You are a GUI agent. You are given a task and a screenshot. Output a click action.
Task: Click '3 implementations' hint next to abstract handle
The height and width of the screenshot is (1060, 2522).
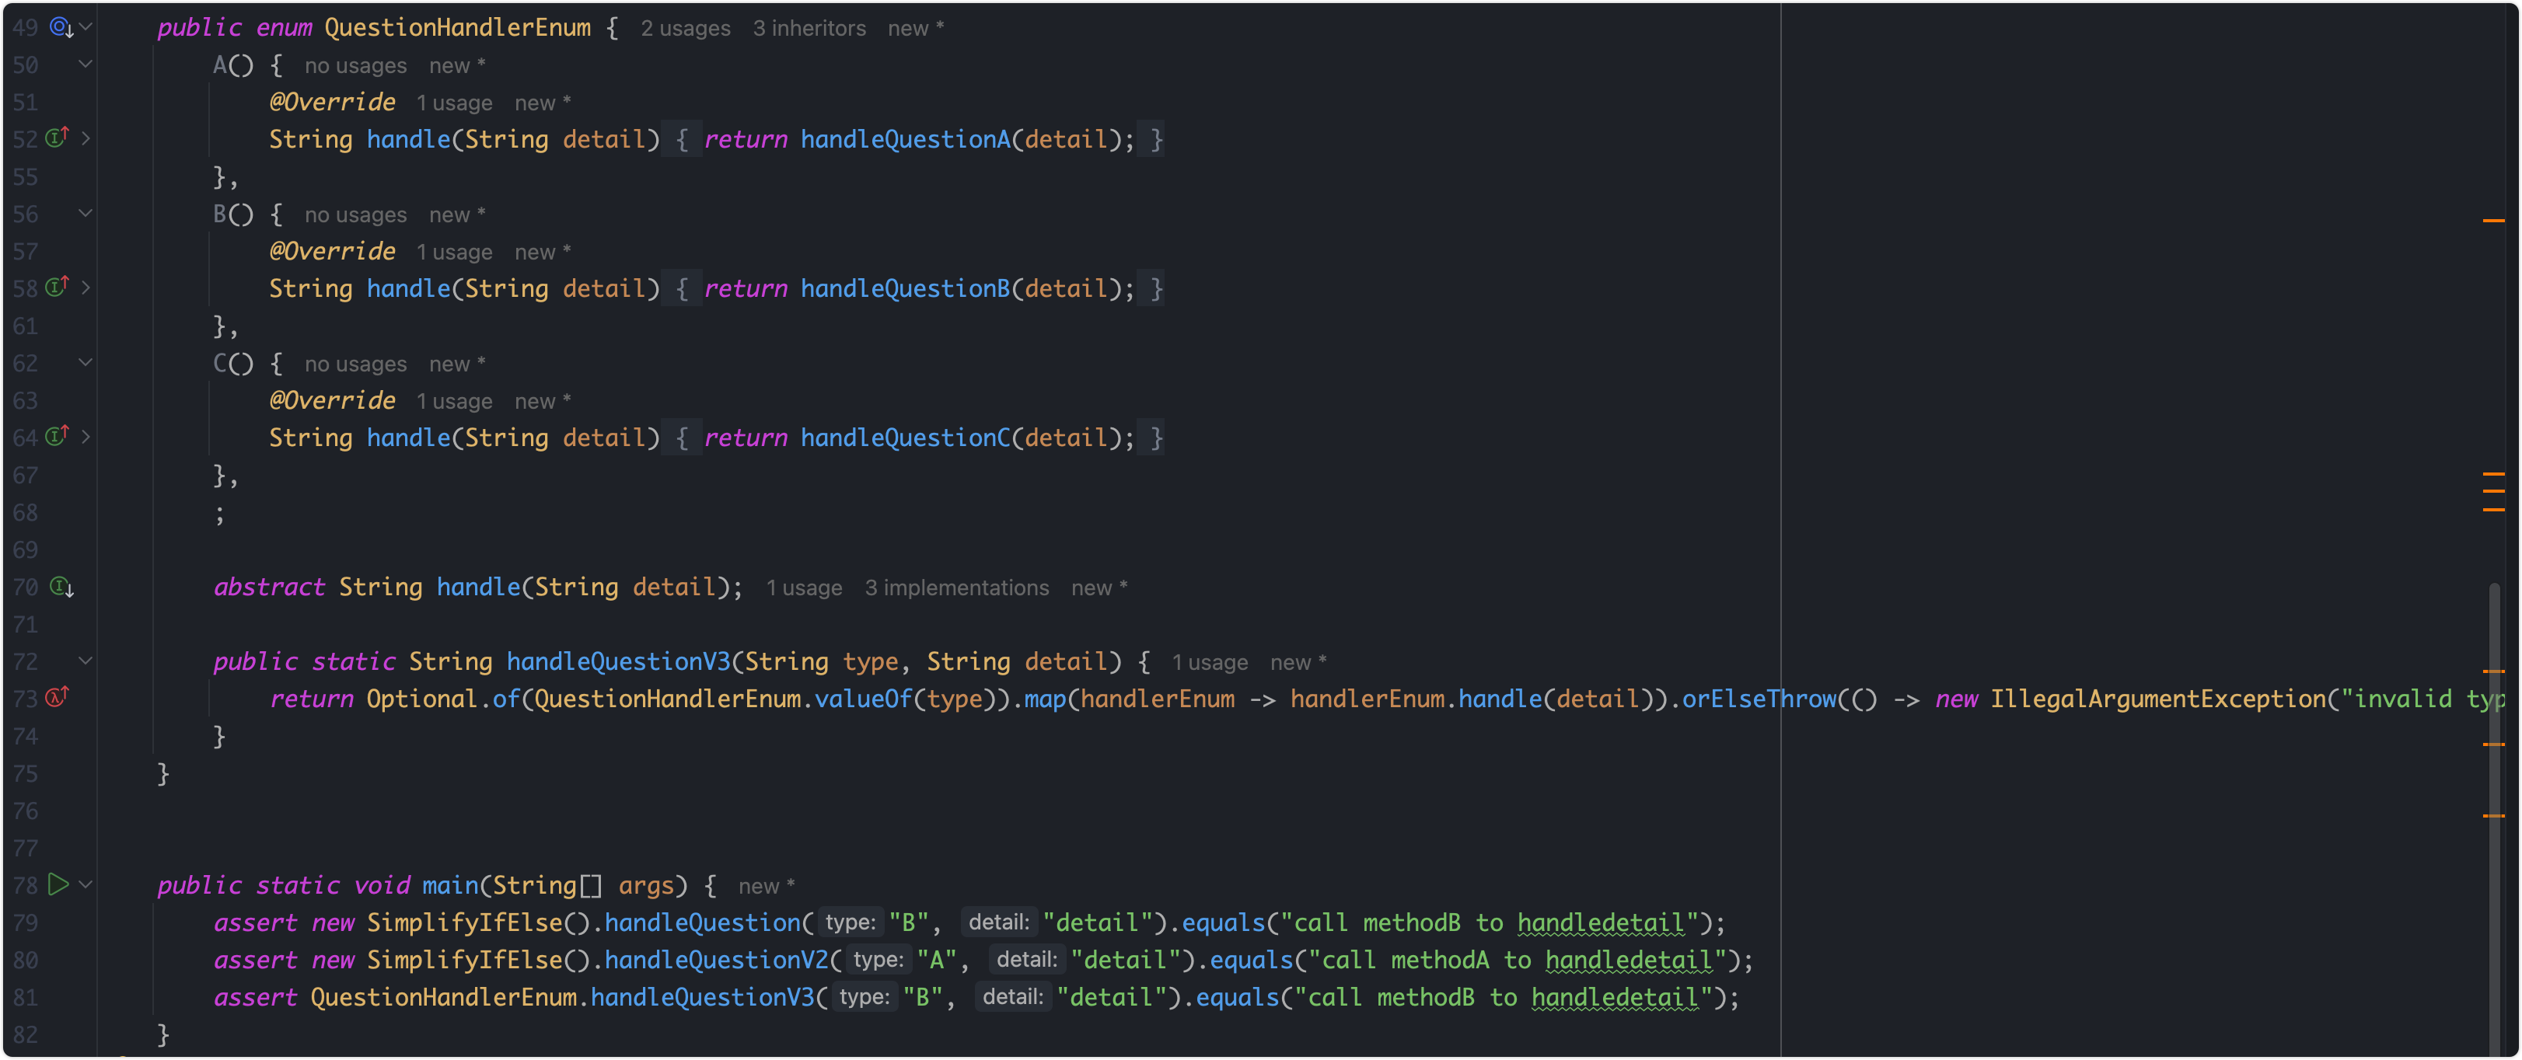(956, 588)
